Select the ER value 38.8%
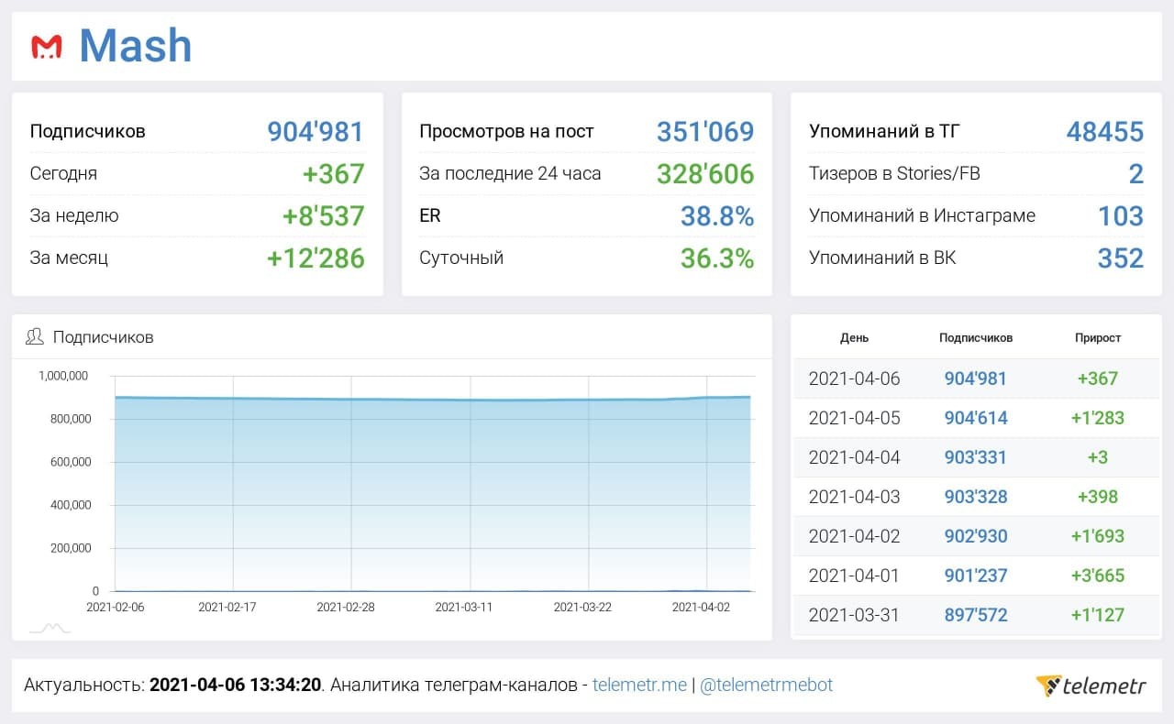The width and height of the screenshot is (1174, 724). click(x=717, y=216)
